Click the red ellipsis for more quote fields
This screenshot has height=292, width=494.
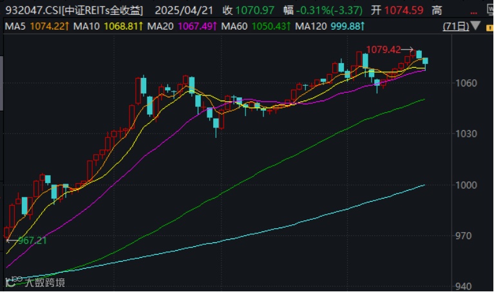[x=473, y=13]
